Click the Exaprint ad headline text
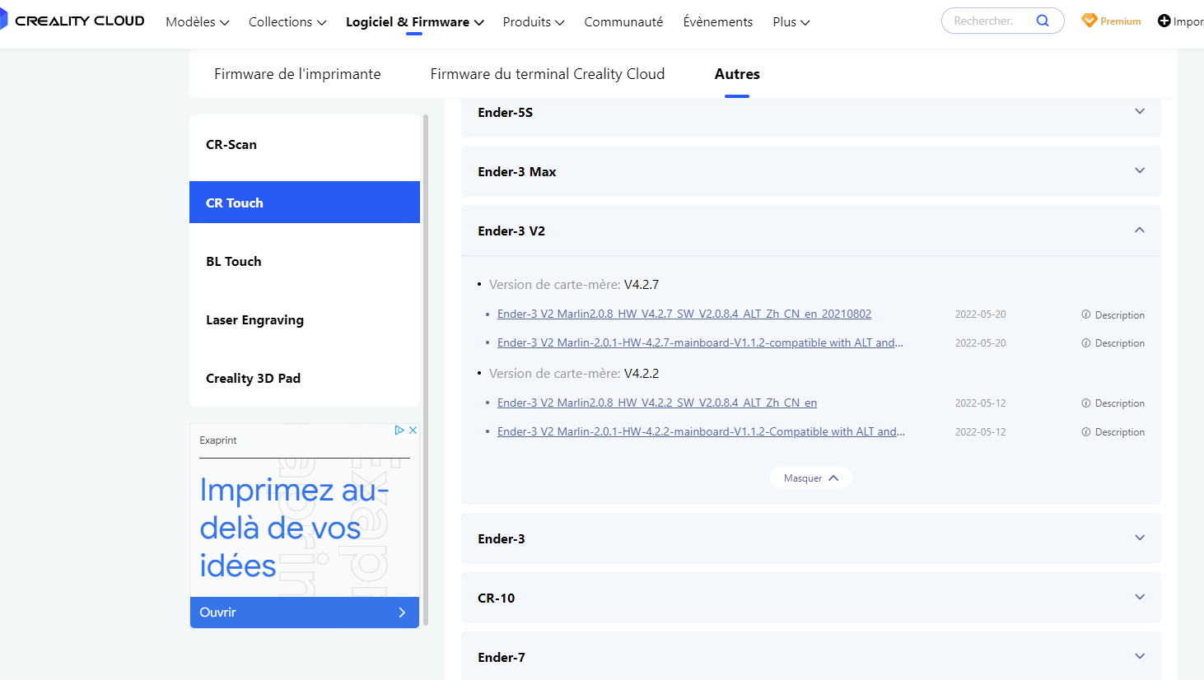Image resolution: width=1204 pixels, height=680 pixels. pyautogui.click(x=294, y=528)
